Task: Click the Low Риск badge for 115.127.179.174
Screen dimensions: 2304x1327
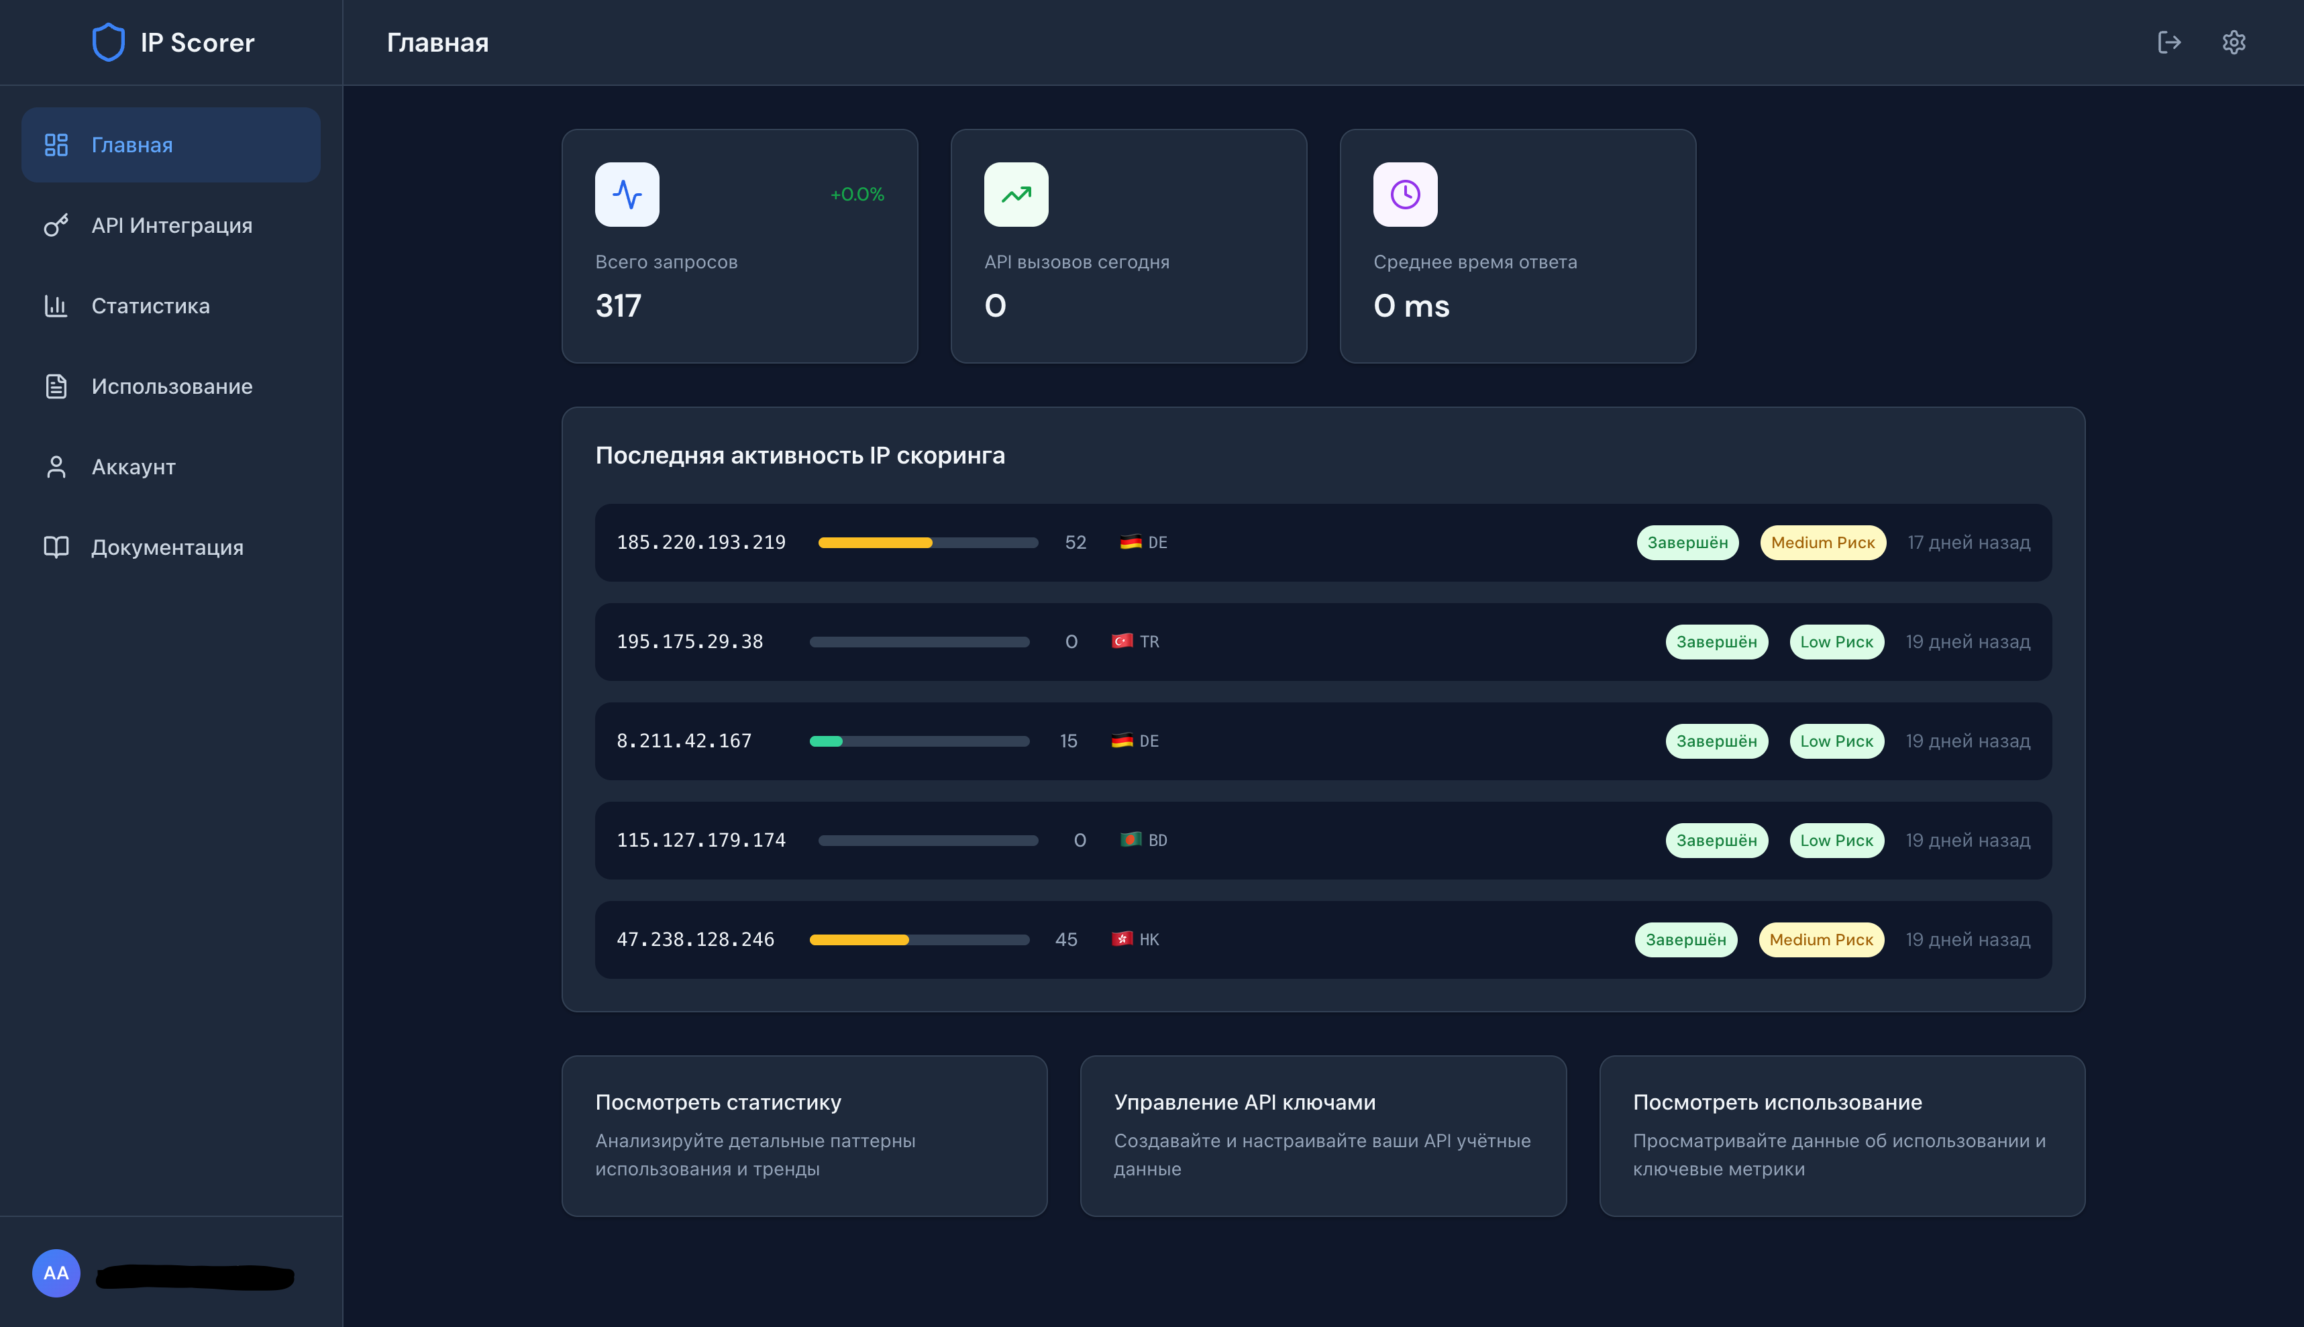Action: coord(1836,841)
